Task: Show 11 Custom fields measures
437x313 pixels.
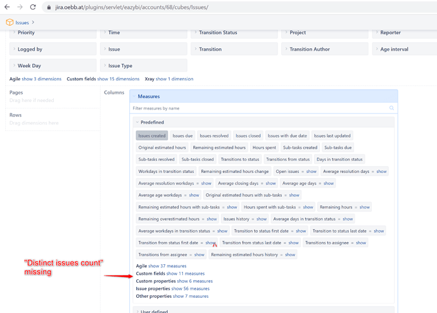Action: (186, 274)
